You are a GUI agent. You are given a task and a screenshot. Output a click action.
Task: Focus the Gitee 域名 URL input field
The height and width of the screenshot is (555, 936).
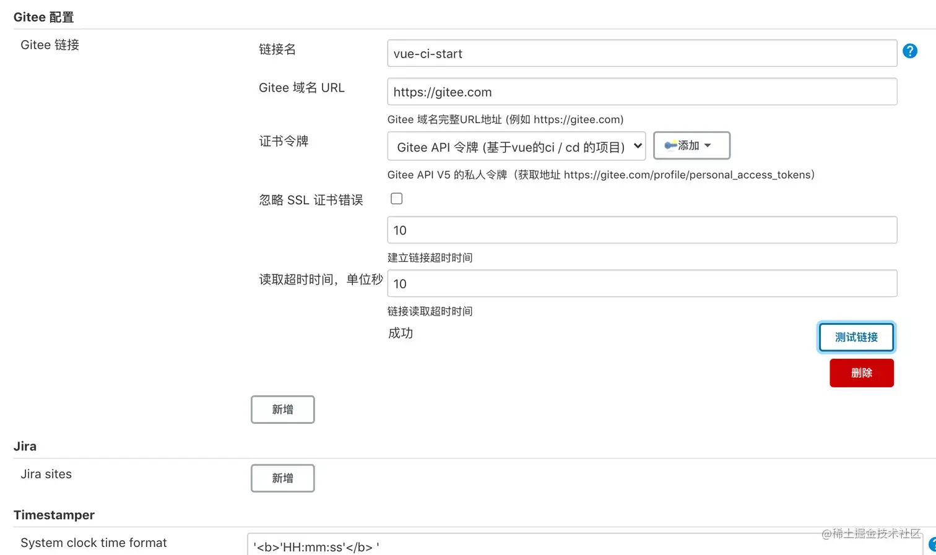642,92
